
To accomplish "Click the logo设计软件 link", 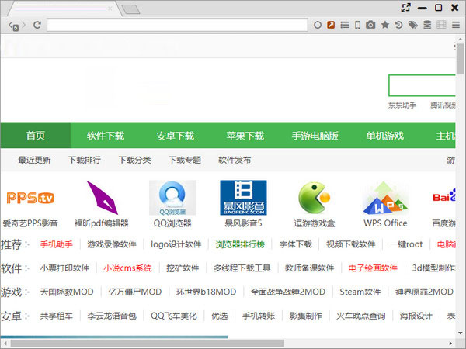I will coord(176,244).
